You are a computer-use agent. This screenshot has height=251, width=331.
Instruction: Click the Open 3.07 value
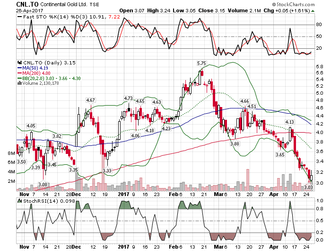point(132,10)
